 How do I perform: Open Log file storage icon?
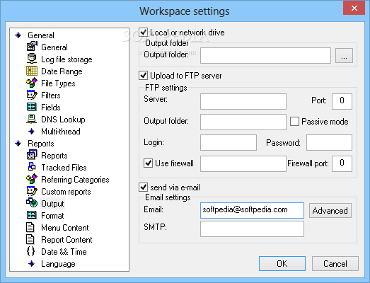pos(32,59)
